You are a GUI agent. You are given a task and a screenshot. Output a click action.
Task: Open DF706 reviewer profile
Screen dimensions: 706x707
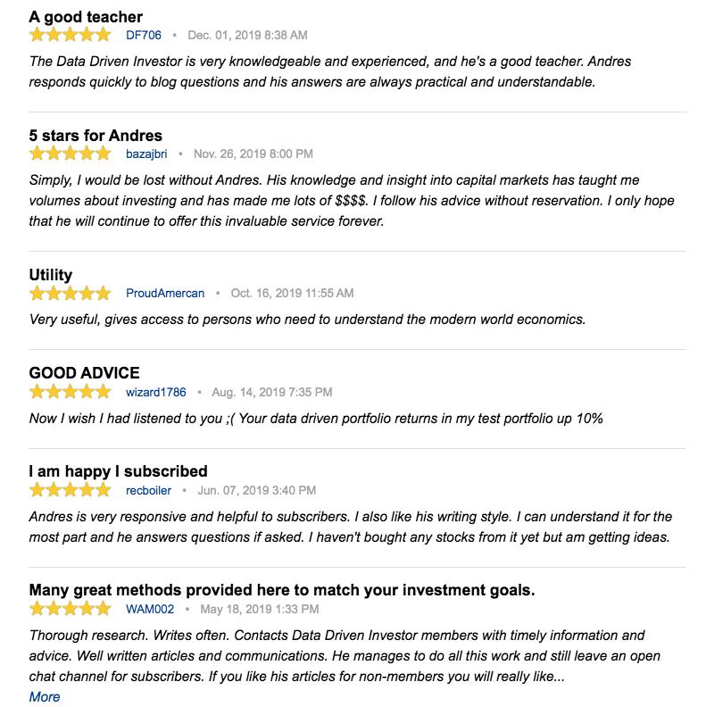pos(144,35)
